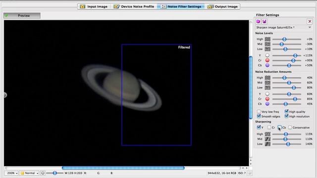Click the '944x632, 16-bit RGB' image info text
The height and width of the screenshot is (178, 317).
pyautogui.click(x=222, y=173)
